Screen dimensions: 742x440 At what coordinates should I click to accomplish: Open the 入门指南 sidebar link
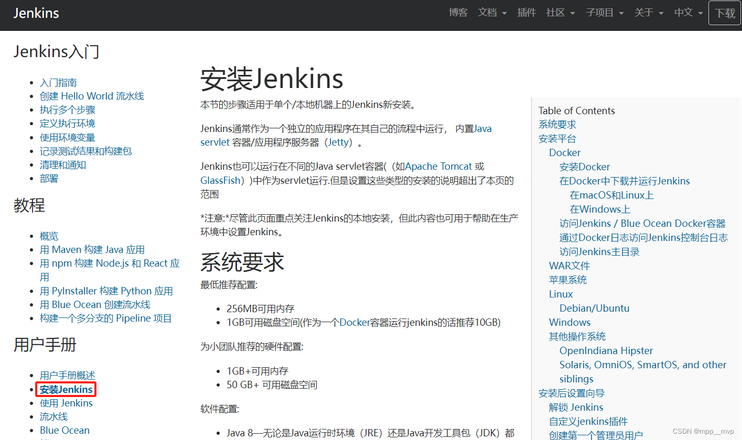58,83
